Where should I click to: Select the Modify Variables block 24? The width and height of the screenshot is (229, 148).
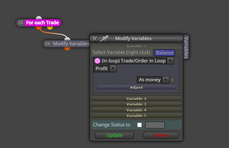[x=71, y=43]
